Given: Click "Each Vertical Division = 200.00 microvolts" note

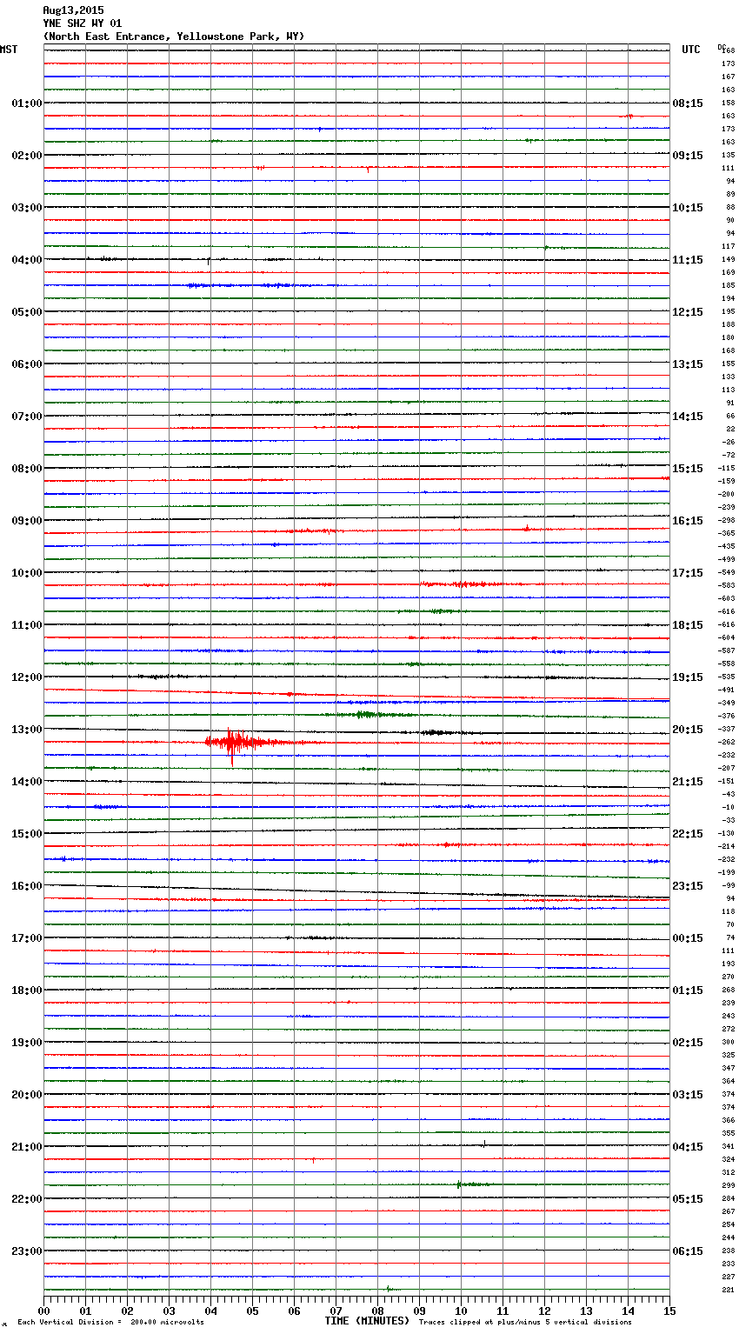Looking at the screenshot, I should tap(110, 1323).
